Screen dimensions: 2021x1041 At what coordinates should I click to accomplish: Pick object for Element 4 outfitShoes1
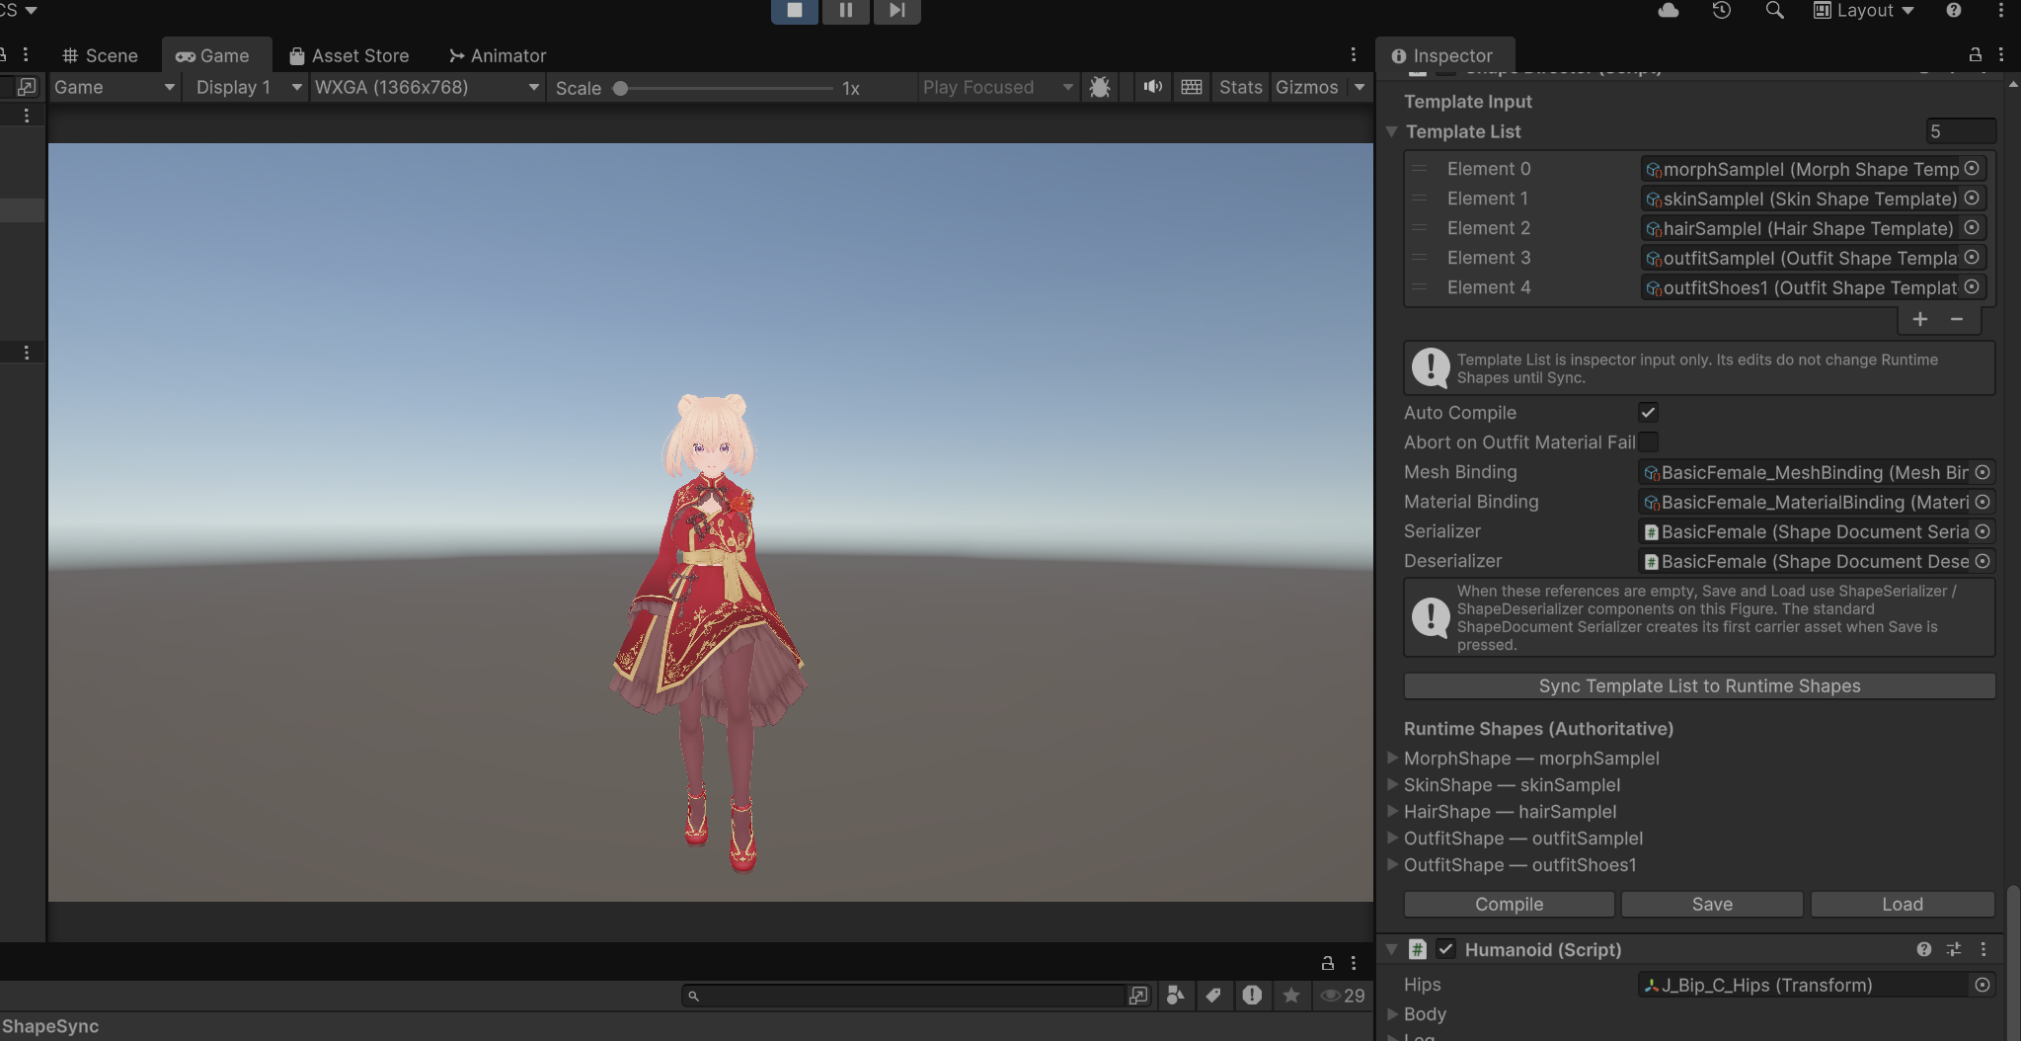pos(1972,287)
